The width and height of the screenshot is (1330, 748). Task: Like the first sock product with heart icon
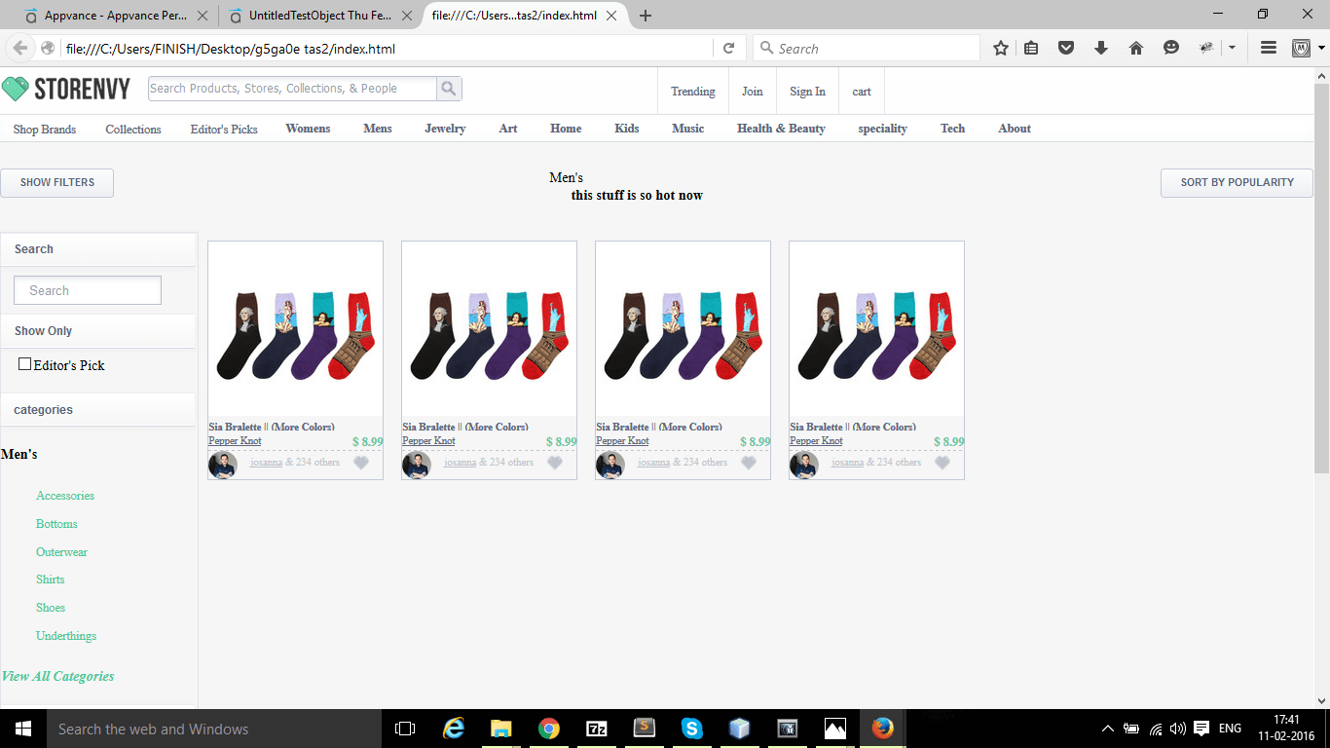coord(361,463)
